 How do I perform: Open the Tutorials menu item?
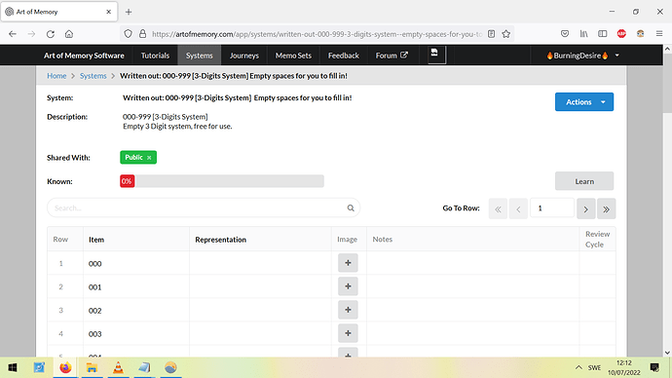(x=155, y=56)
